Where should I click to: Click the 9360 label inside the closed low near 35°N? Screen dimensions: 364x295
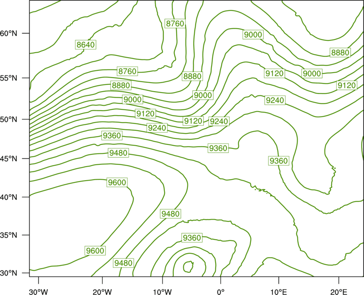[x=192, y=238]
